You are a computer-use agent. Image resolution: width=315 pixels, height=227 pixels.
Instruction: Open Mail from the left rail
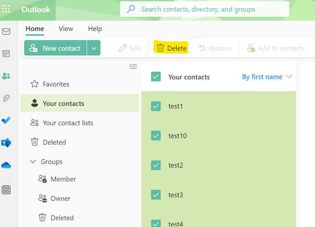pyautogui.click(x=6, y=31)
